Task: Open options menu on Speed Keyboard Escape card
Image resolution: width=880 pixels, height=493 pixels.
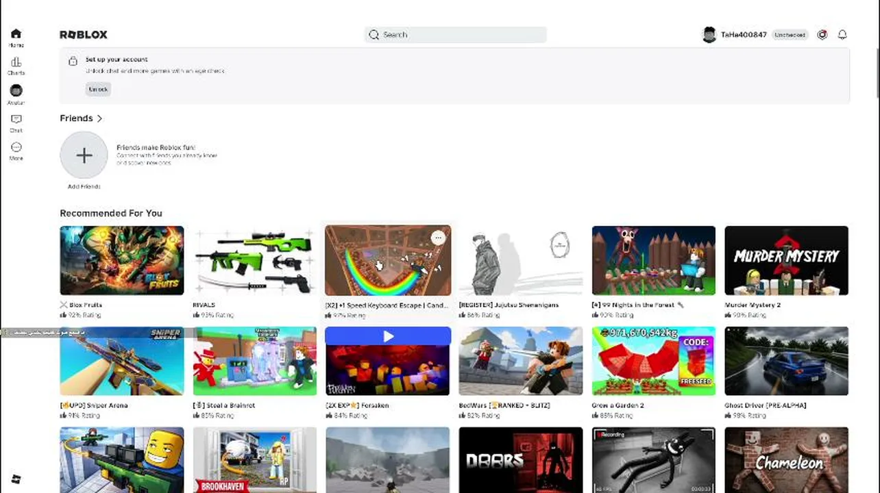Action: 438,238
